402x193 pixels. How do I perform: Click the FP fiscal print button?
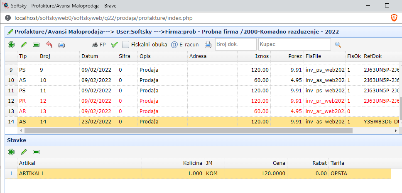coord(99,45)
